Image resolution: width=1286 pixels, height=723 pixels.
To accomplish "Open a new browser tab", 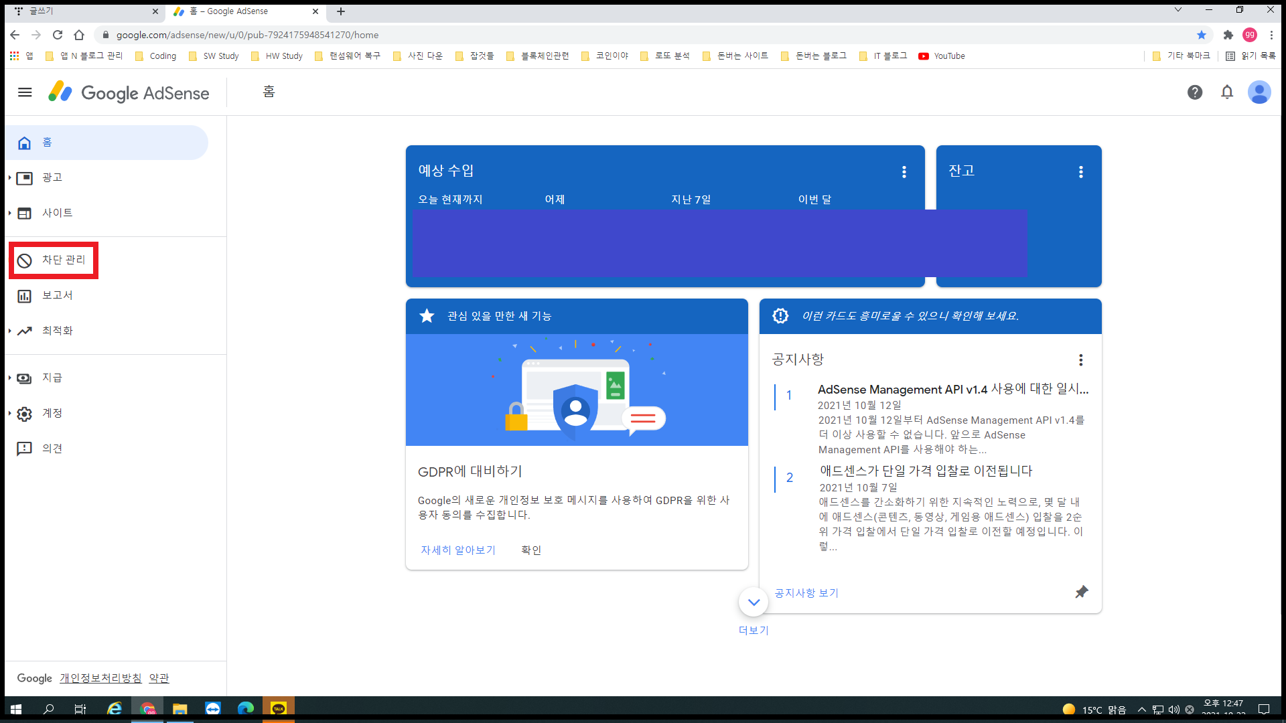I will point(341,11).
